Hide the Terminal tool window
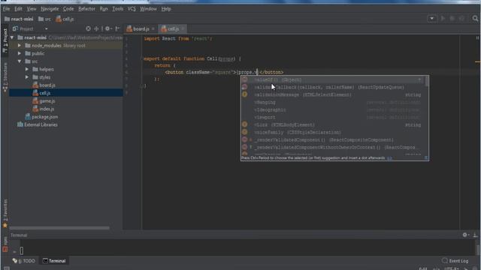Viewport: 481px width, 270px height. click(475, 235)
